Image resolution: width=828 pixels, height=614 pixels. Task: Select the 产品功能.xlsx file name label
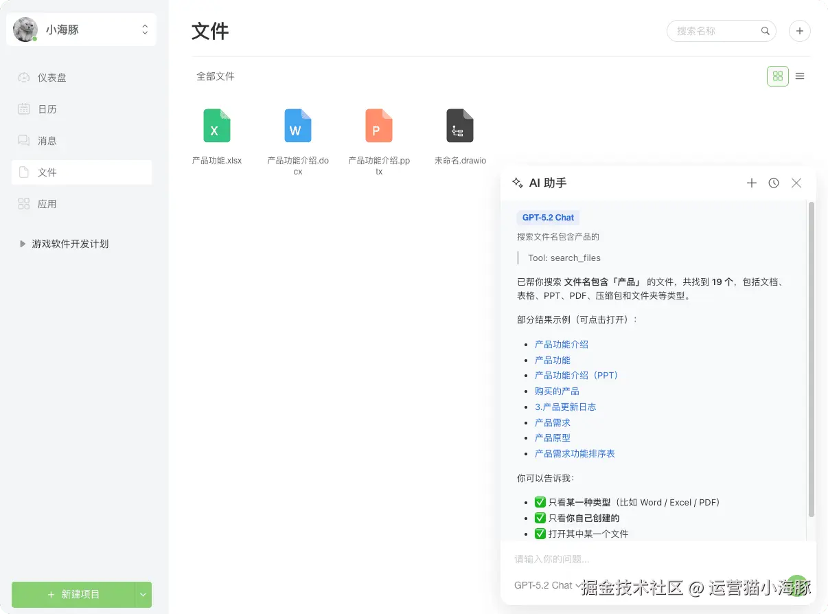coord(217,161)
